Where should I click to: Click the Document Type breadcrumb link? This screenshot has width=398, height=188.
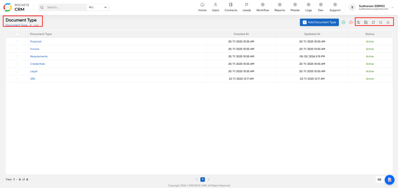pyautogui.click(x=16, y=25)
